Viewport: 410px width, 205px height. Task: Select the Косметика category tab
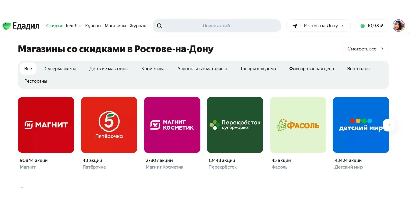[x=153, y=69]
